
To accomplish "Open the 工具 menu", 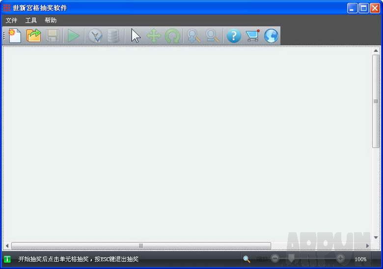I will (31, 21).
